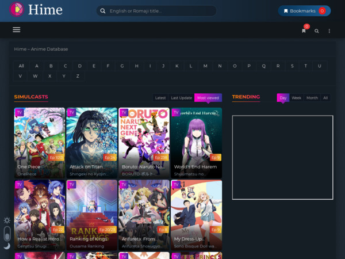Filter anime by letter F
This screenshot has height=259, width=345.
[x=108, y=66]
